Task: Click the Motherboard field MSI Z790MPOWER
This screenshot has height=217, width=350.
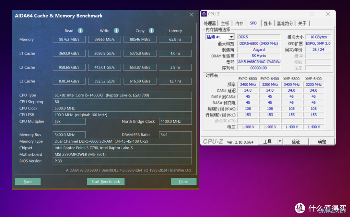Action: [122, 154]
